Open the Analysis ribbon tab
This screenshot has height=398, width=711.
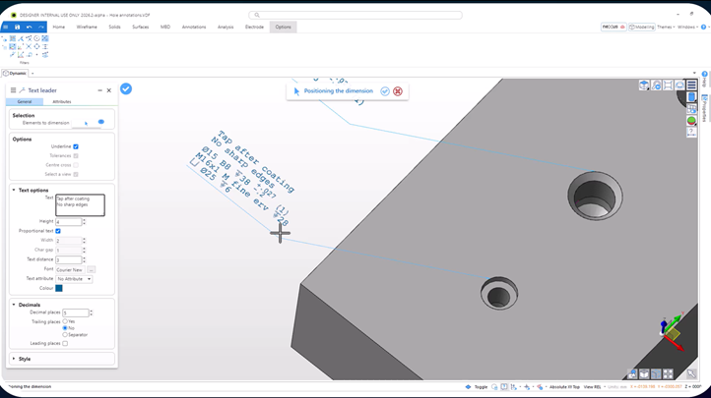click(x=226, y=28)
